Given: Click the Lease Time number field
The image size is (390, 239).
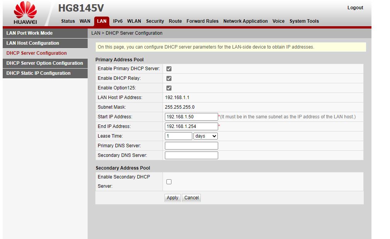Looking at the screenshot, I should coord(178,136).
